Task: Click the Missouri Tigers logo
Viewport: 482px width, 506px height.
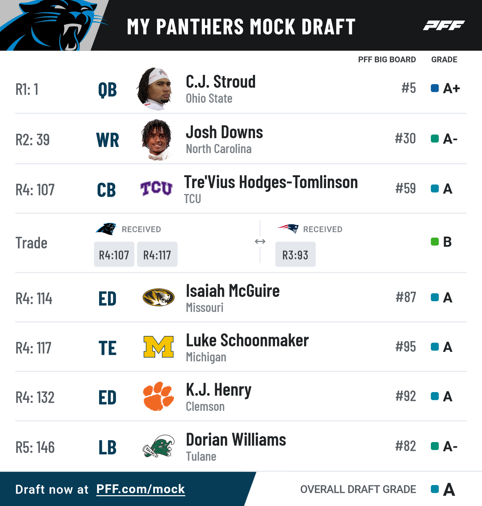Action: (x=158, y=297)
